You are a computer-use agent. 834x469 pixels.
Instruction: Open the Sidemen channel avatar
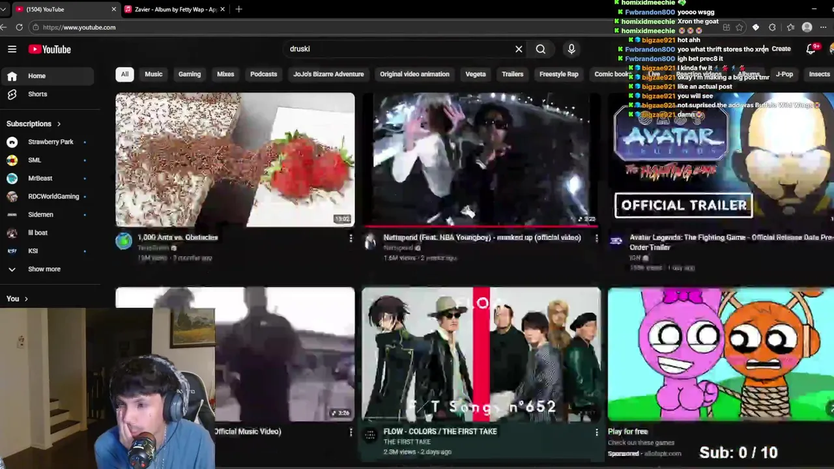click(x=12, y=214)
